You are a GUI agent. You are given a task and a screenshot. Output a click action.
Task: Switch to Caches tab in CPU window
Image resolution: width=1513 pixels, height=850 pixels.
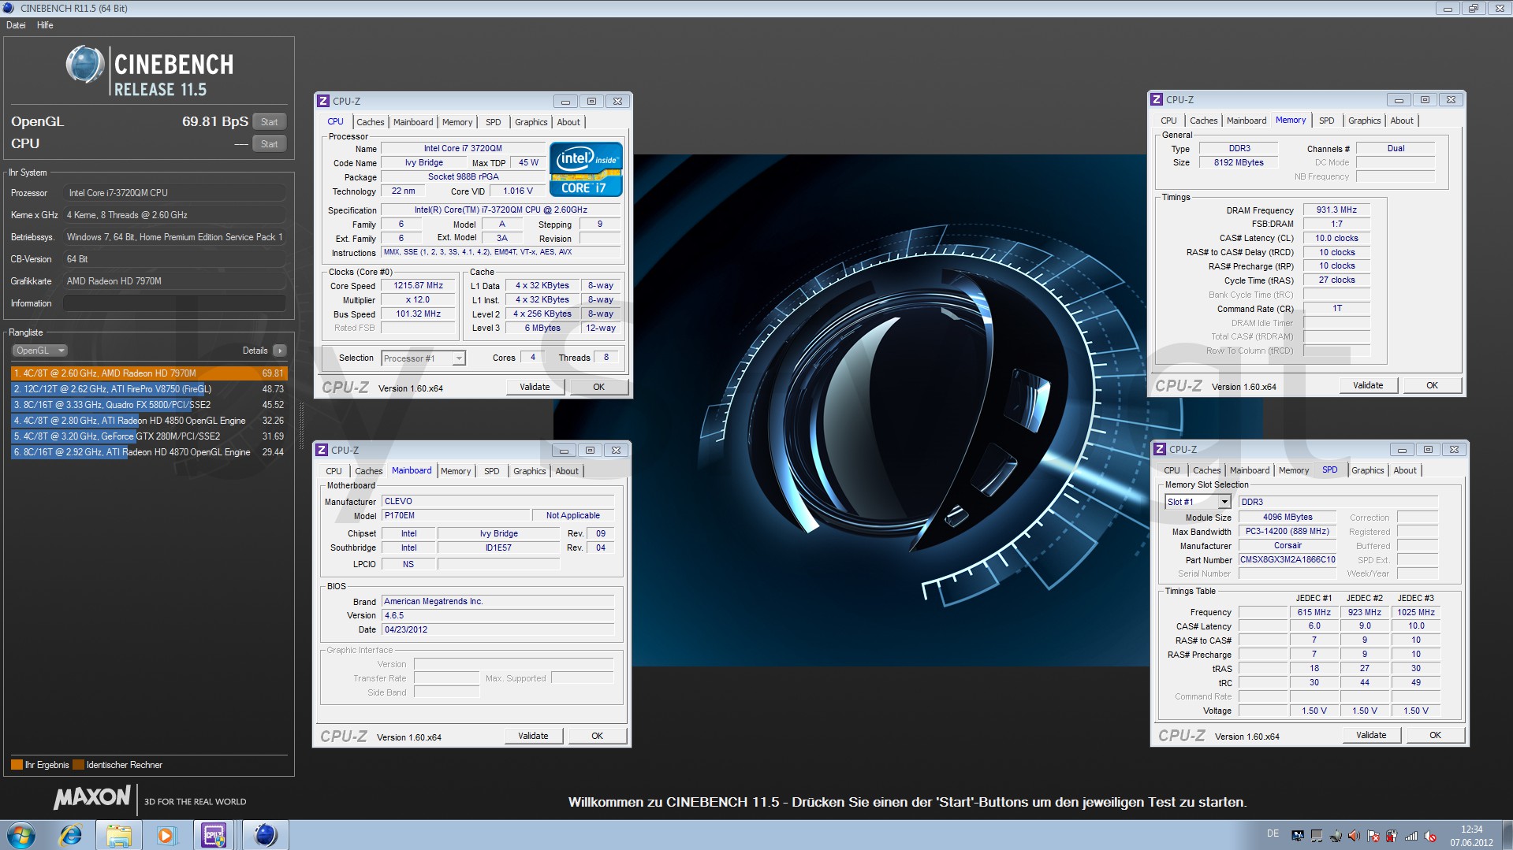pos(370,122)
